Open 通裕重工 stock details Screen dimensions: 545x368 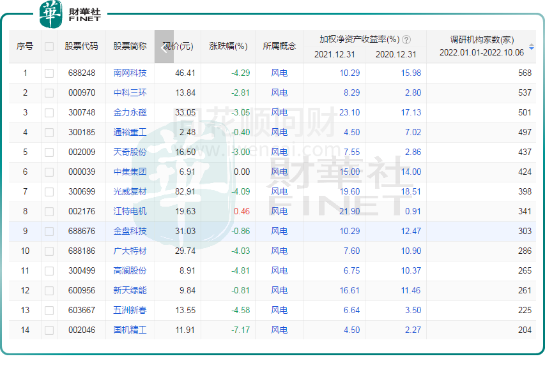[130, 132]
